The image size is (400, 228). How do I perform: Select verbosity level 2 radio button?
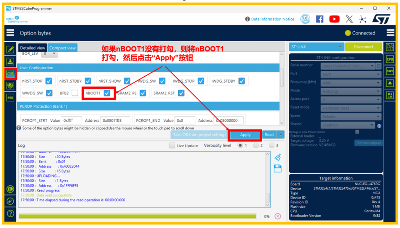tap(256, 145)
